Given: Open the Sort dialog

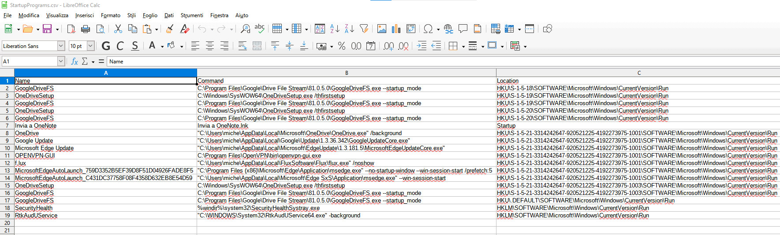Looking at the screenshot, I should (320, 29).
